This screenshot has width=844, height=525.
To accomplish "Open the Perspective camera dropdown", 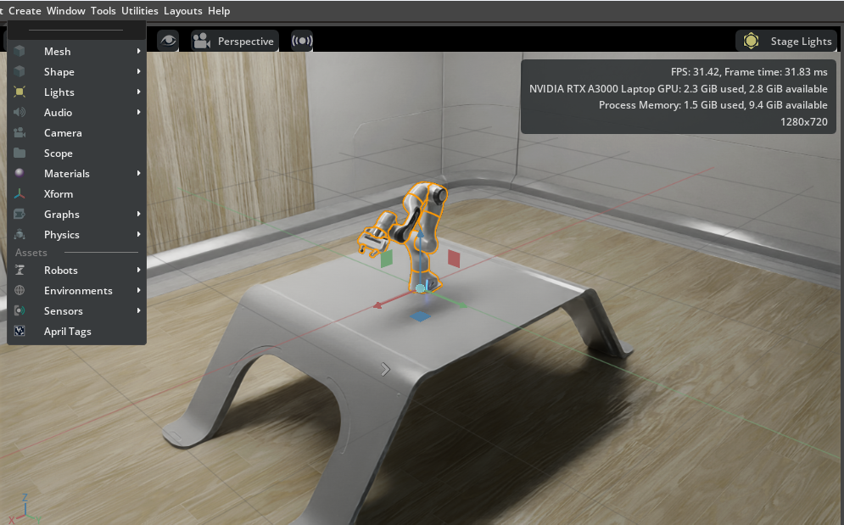I will point(235,41).
